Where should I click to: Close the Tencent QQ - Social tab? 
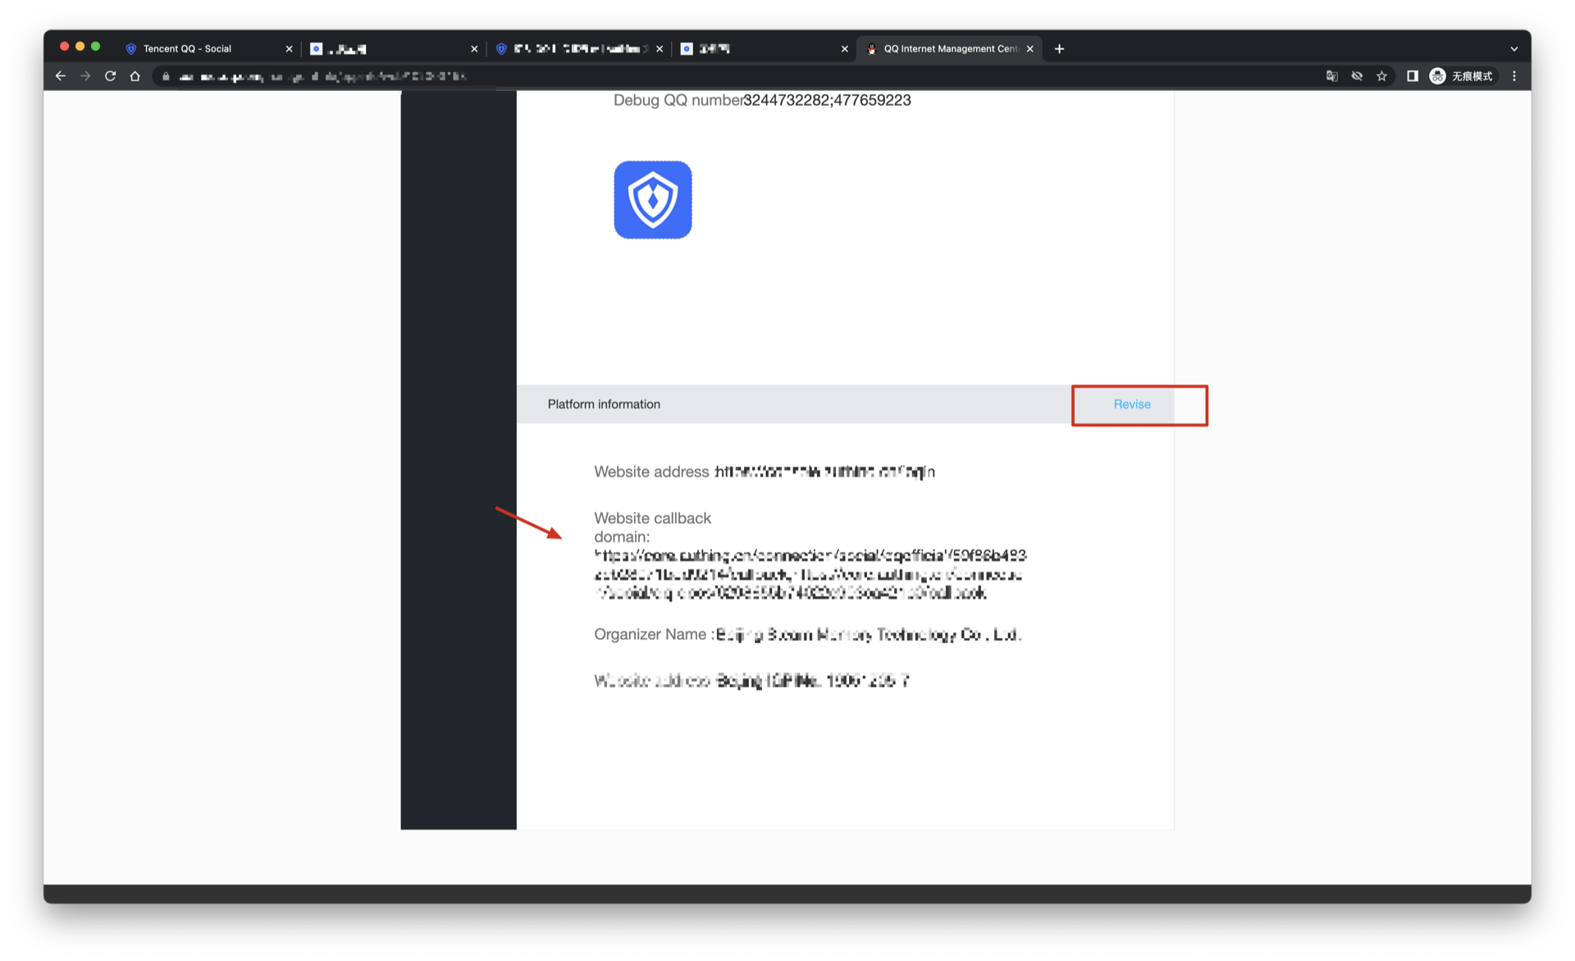[289, 49]
